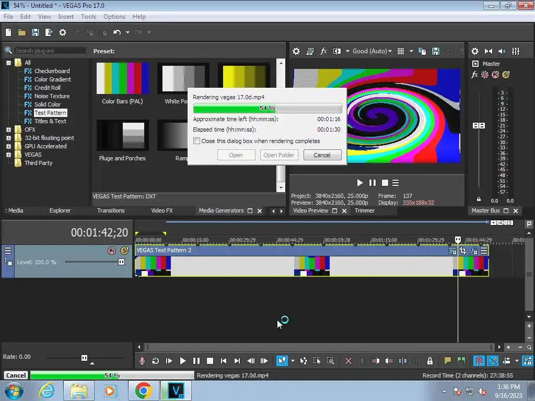Image resolution: width=535 pixels, height=401 pixels.
Task: Open Master FX icon
Action: tap(474, 75)
